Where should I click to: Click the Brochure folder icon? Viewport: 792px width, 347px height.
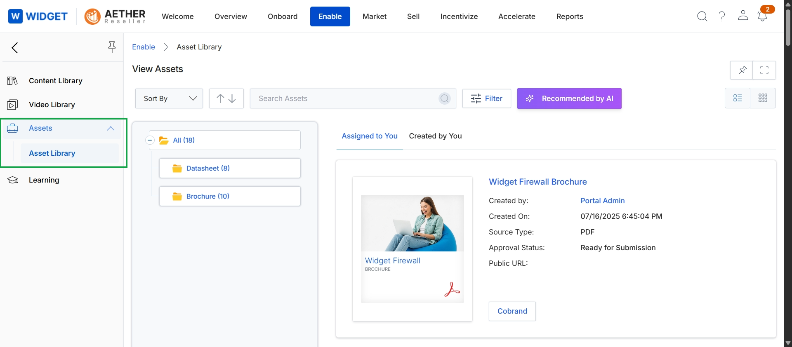click(177, 196)
